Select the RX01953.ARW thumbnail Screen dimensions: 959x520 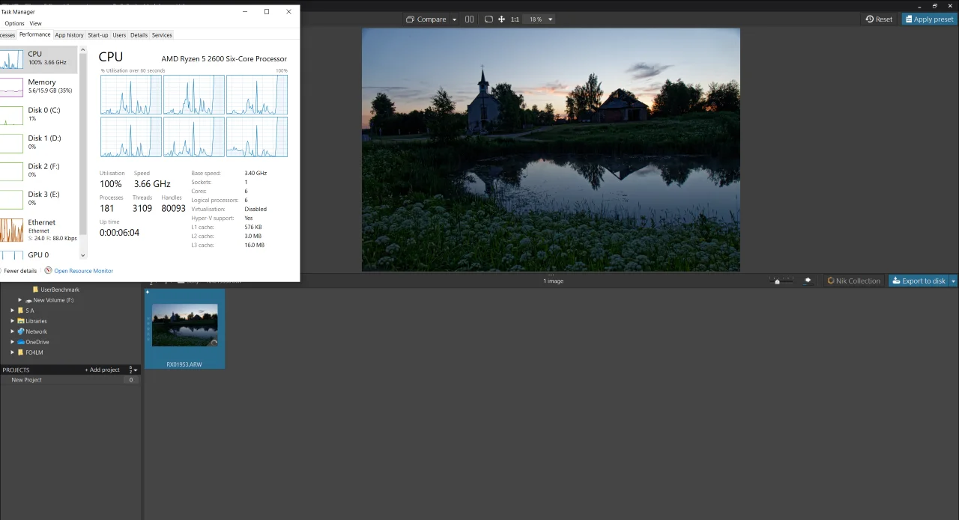(184, 328)
